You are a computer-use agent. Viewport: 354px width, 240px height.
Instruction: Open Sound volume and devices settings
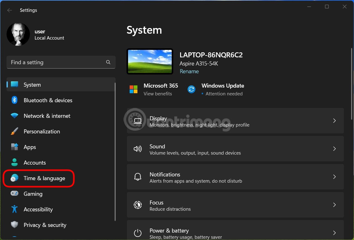(235, 149)
